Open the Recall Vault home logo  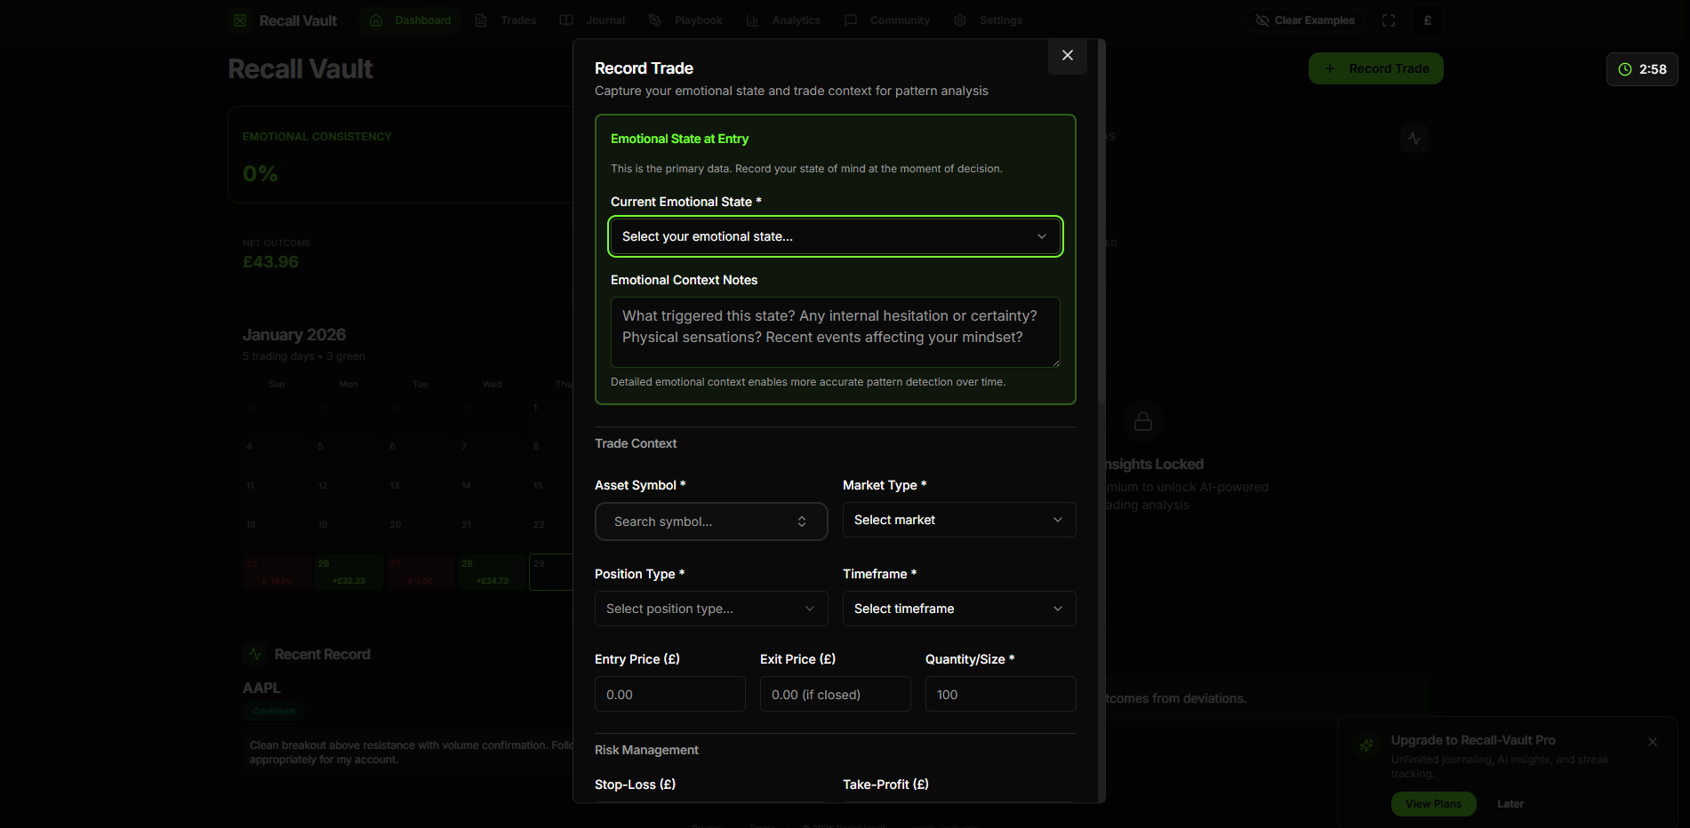click(x=284, y=20)
